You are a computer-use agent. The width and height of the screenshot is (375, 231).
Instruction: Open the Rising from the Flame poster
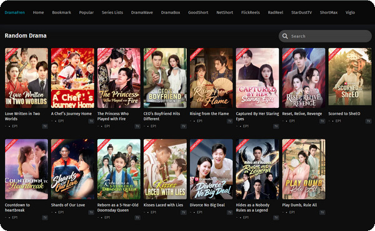[211, 78]
